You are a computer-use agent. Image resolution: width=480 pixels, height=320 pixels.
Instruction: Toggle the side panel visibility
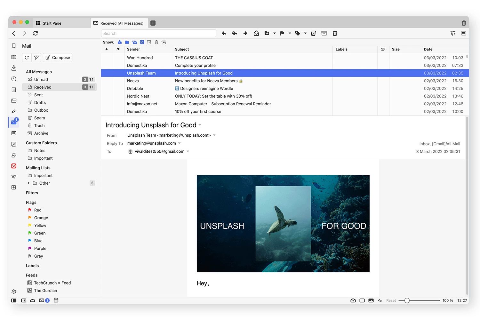point(14,300)
